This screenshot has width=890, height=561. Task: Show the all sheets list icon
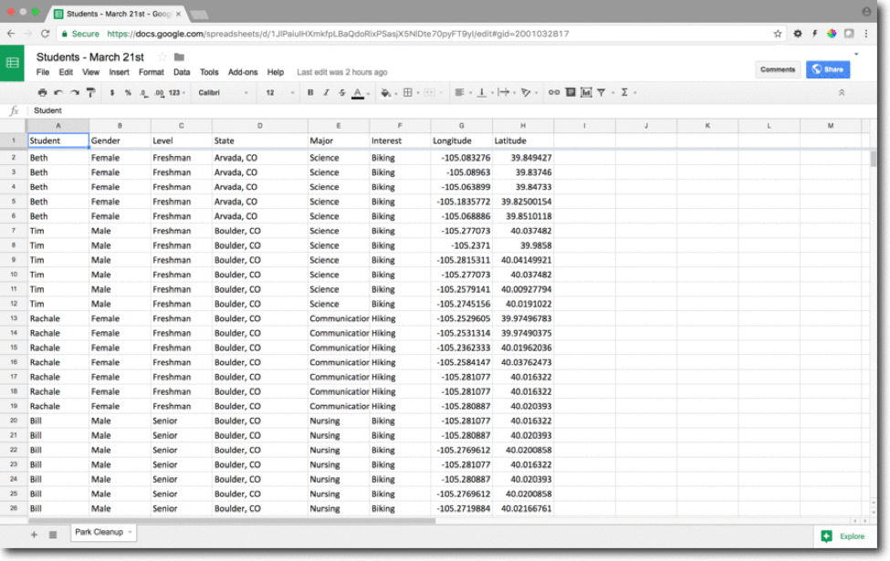[53, 535]
